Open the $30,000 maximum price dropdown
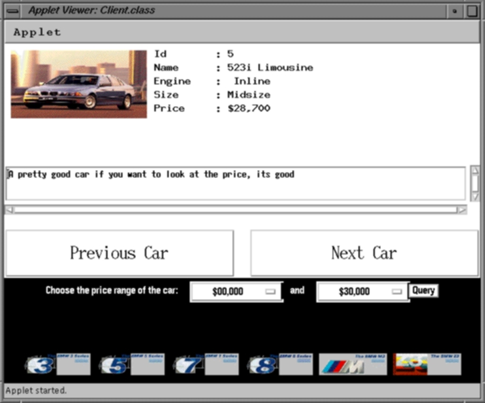 (x=363, y=292)
